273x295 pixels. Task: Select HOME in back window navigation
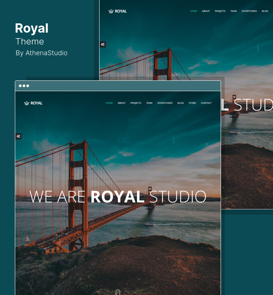(x=194, y=11)
